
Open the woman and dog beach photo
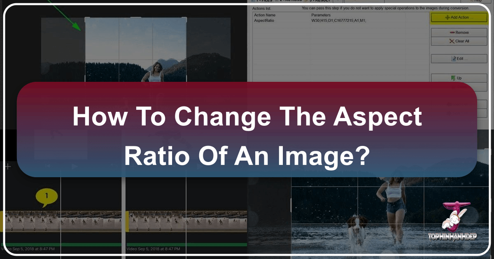(x=370, y=218)
